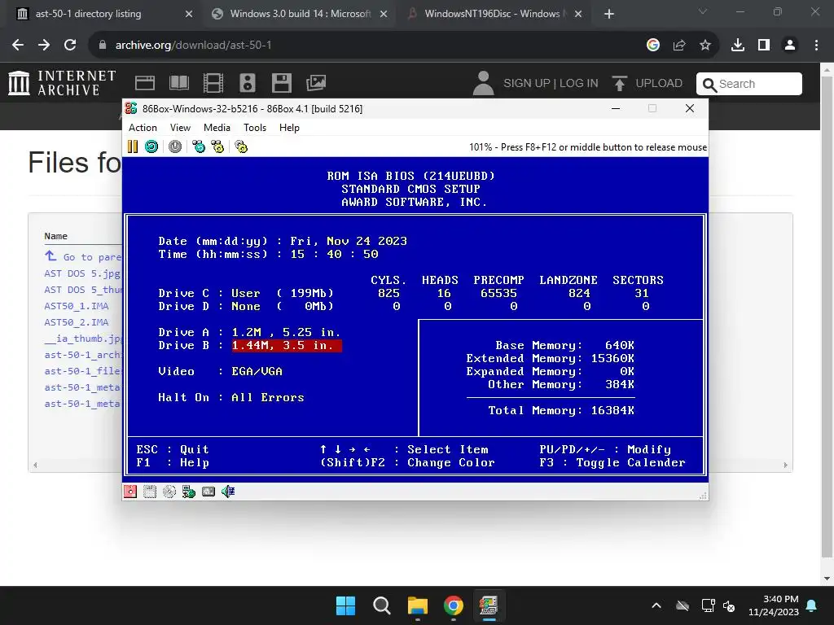
Task: Open the Tools menu in 86Box
Action: (255, 128)
